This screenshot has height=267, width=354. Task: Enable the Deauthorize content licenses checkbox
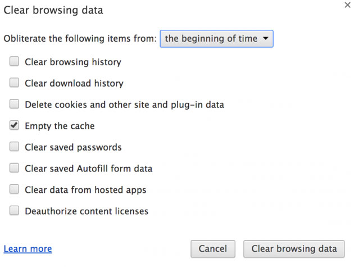coord(14,211)
